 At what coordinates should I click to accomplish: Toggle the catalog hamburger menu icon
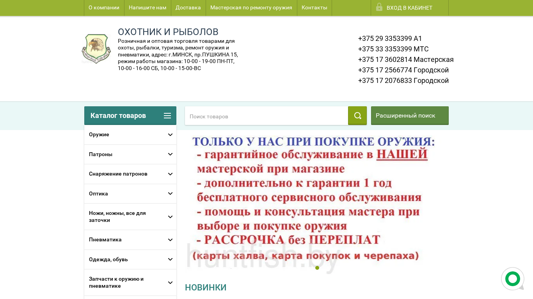click(x=167, y=116)
